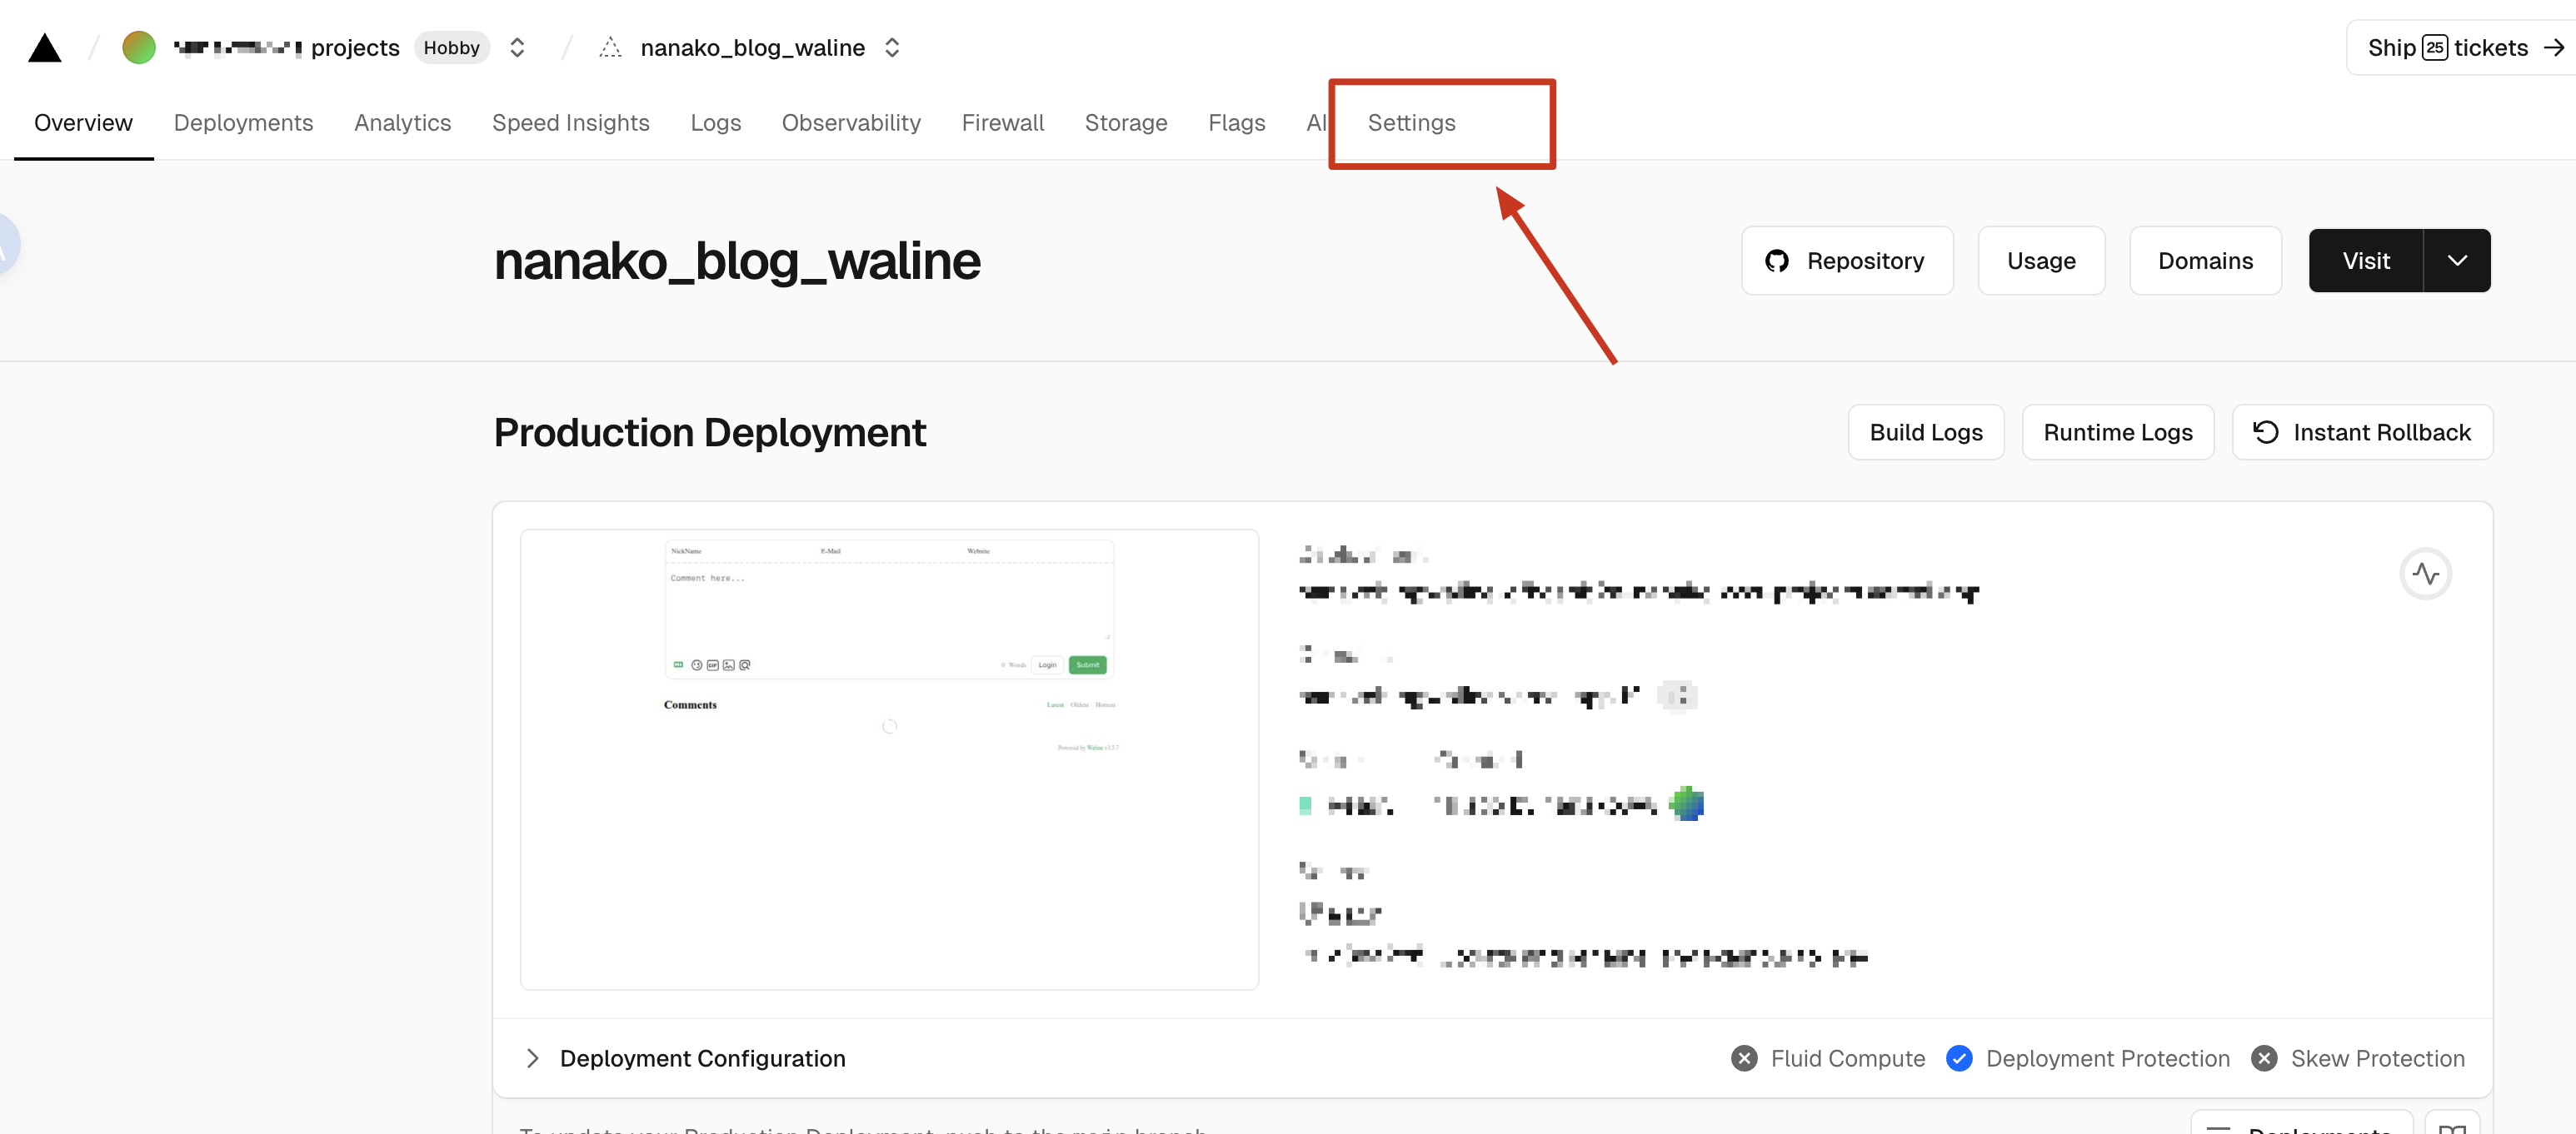Switch to the Deployments tab
This screenshot has width=2576, height=1134.
click(243, 123)
